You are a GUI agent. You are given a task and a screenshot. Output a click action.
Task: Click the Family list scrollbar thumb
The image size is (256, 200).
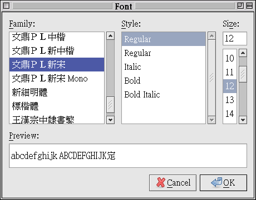110,105
